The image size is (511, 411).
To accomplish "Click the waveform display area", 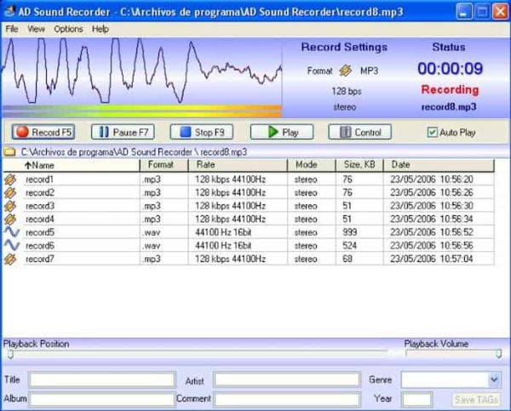I will pos(142,71).
